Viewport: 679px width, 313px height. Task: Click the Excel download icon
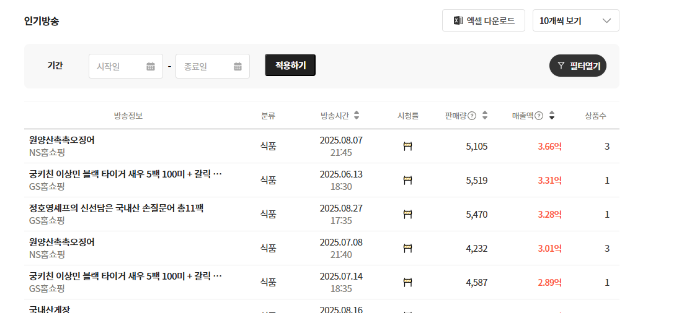[458, 20]
